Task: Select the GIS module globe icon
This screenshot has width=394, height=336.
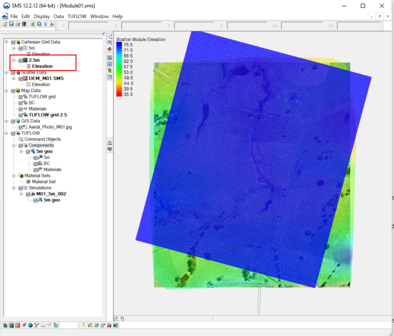Action: (x=30, y=325)
